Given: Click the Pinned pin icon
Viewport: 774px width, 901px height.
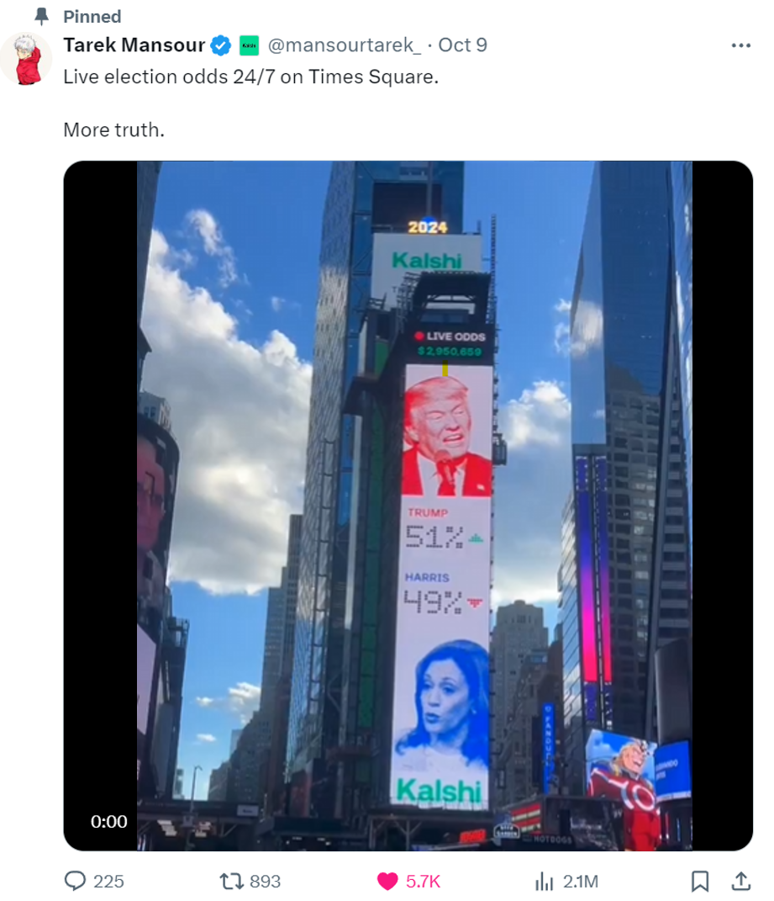Looking at the screenshot, I should pos(41,16).
